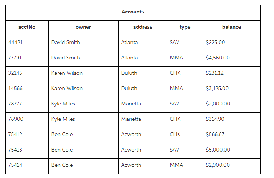Select account number 78900 cell
The image size is (274, 178).
pos(15,119)
